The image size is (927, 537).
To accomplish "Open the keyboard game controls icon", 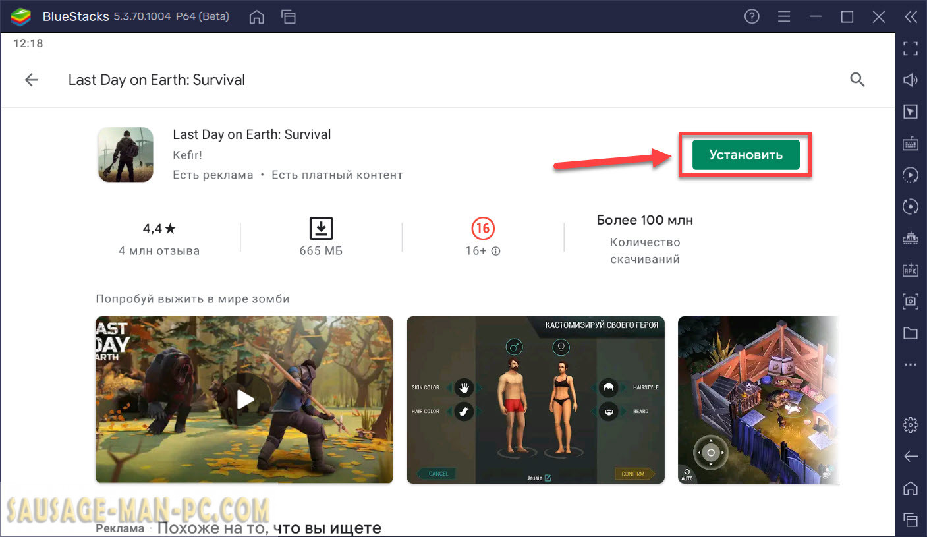I will pos(911,144).
